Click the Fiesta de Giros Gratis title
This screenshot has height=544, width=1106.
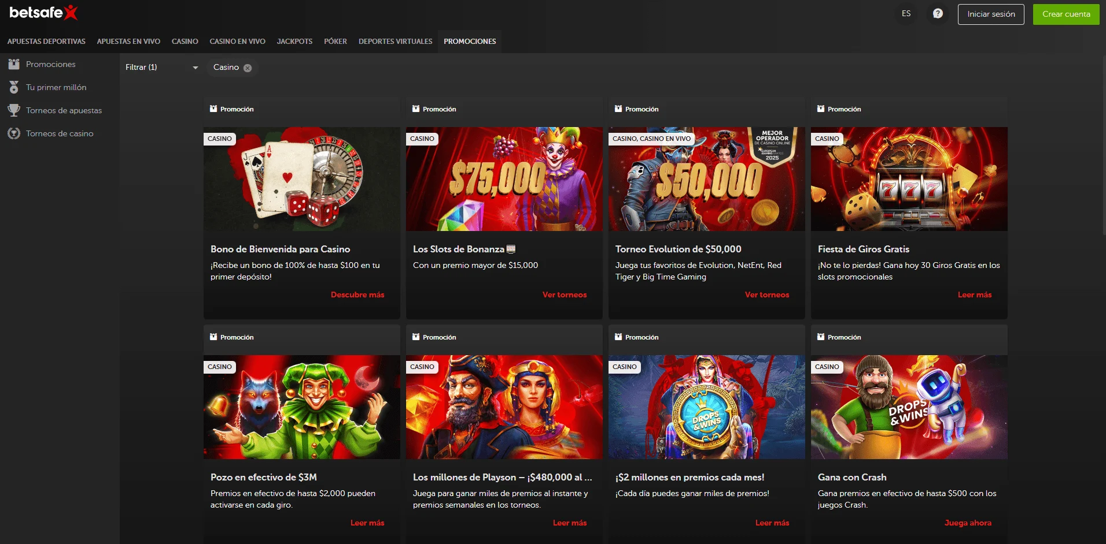pyautogui.click(x=864, y=249)
